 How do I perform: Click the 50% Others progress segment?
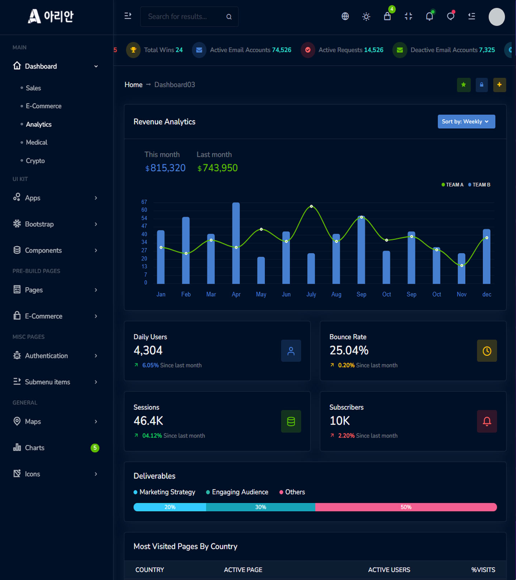click(406, 507)
